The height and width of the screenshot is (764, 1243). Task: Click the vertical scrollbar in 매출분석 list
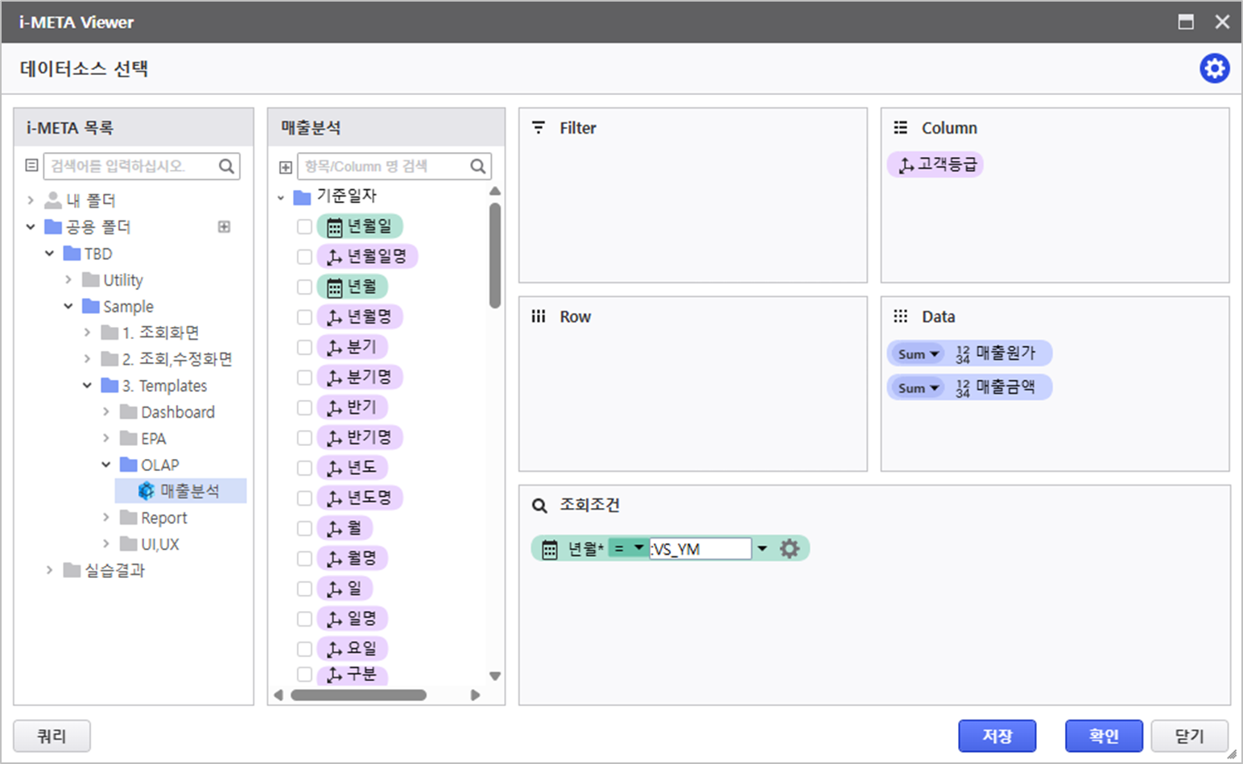pos(495,255)
